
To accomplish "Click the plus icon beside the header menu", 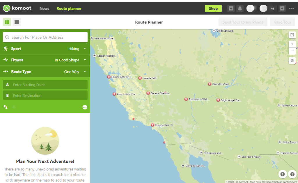I will click(x=282, y=8).
